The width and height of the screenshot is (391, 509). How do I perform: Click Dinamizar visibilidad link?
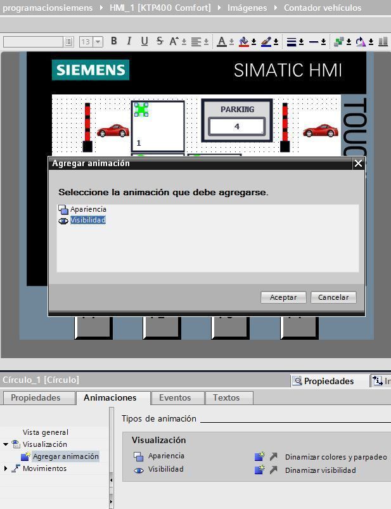[x=320, y=470]
